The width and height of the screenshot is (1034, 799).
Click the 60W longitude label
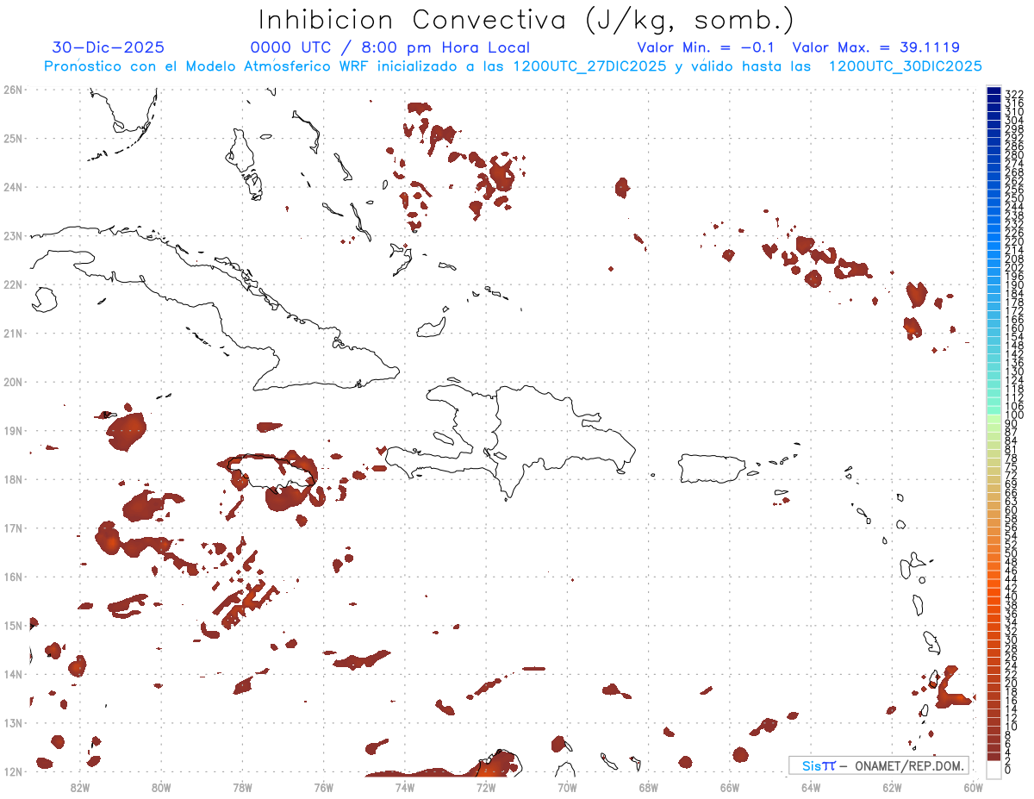[x=974, y=787]
